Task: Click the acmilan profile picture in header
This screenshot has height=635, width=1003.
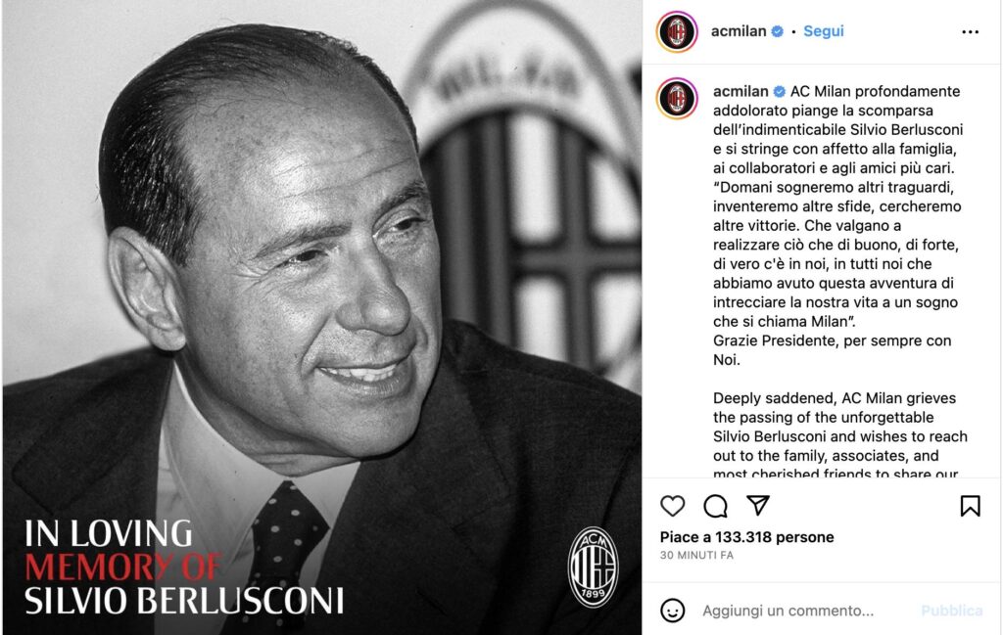Action: 677,32
